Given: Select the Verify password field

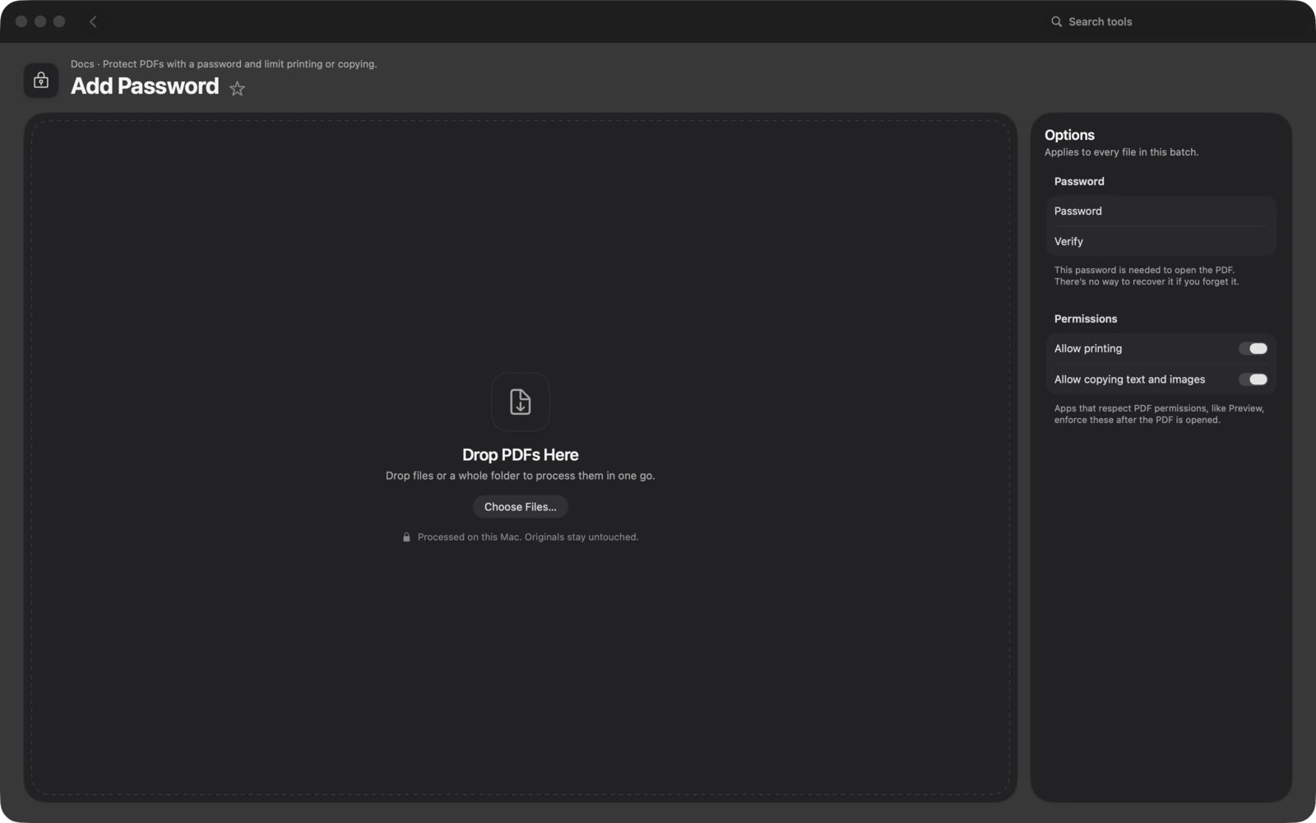Looking at the screenshot, I should point(1161,241).
